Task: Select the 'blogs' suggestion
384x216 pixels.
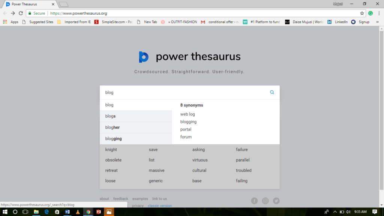Action: pos(111,116)
